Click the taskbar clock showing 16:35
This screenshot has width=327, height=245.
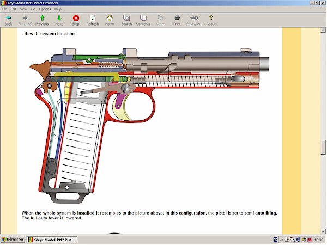[x=318, y=240]
